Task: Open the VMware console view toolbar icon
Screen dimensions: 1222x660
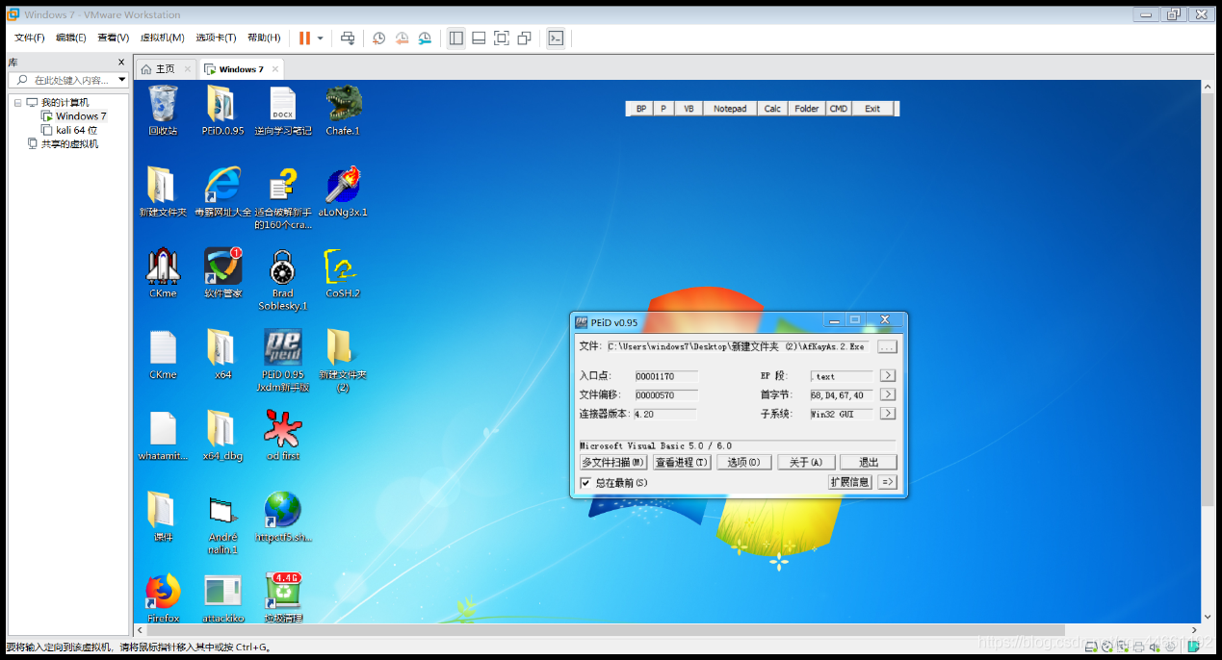Action: (556, 38)
